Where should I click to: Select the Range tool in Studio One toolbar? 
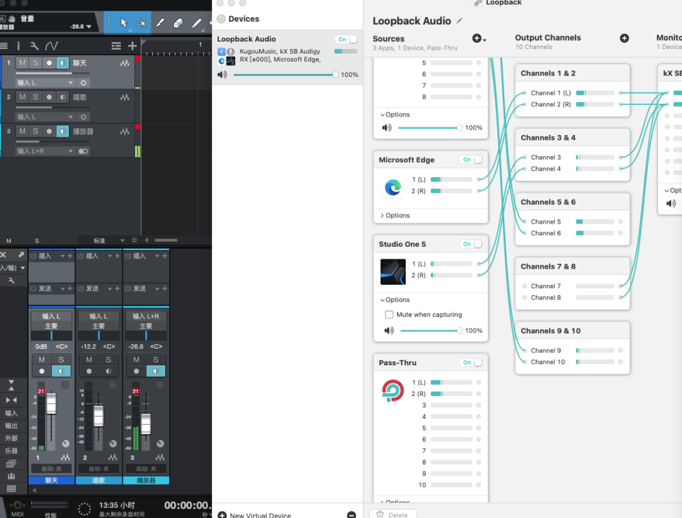(142, 22)
